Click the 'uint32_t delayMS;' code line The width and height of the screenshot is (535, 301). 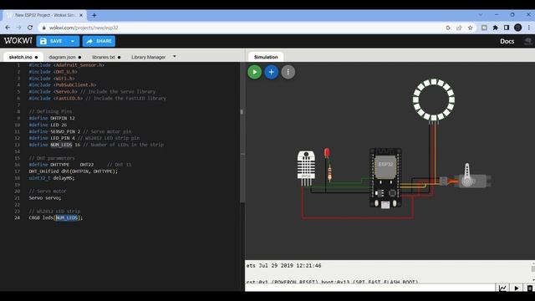click(x=52, y=178)
